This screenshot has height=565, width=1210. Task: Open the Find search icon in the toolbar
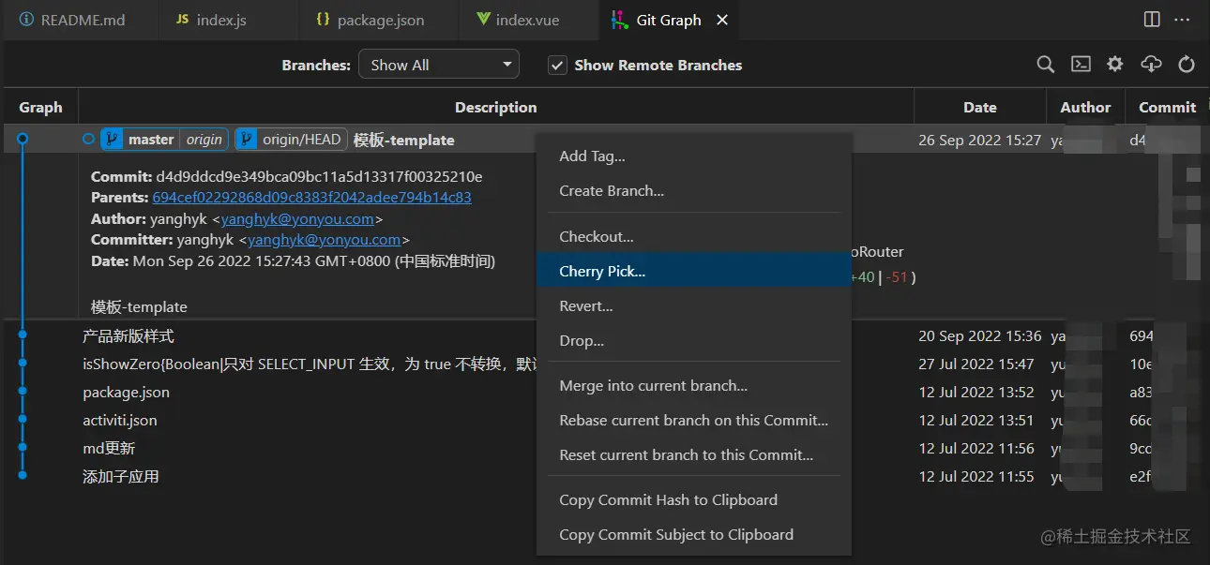click(x=1045, y=65)
